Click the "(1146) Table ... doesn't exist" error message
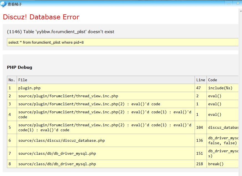 point(61,32)
